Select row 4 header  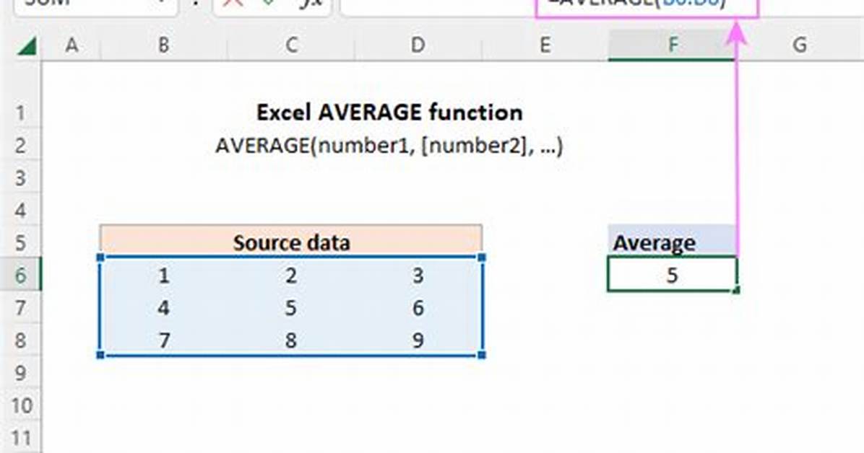20,210
